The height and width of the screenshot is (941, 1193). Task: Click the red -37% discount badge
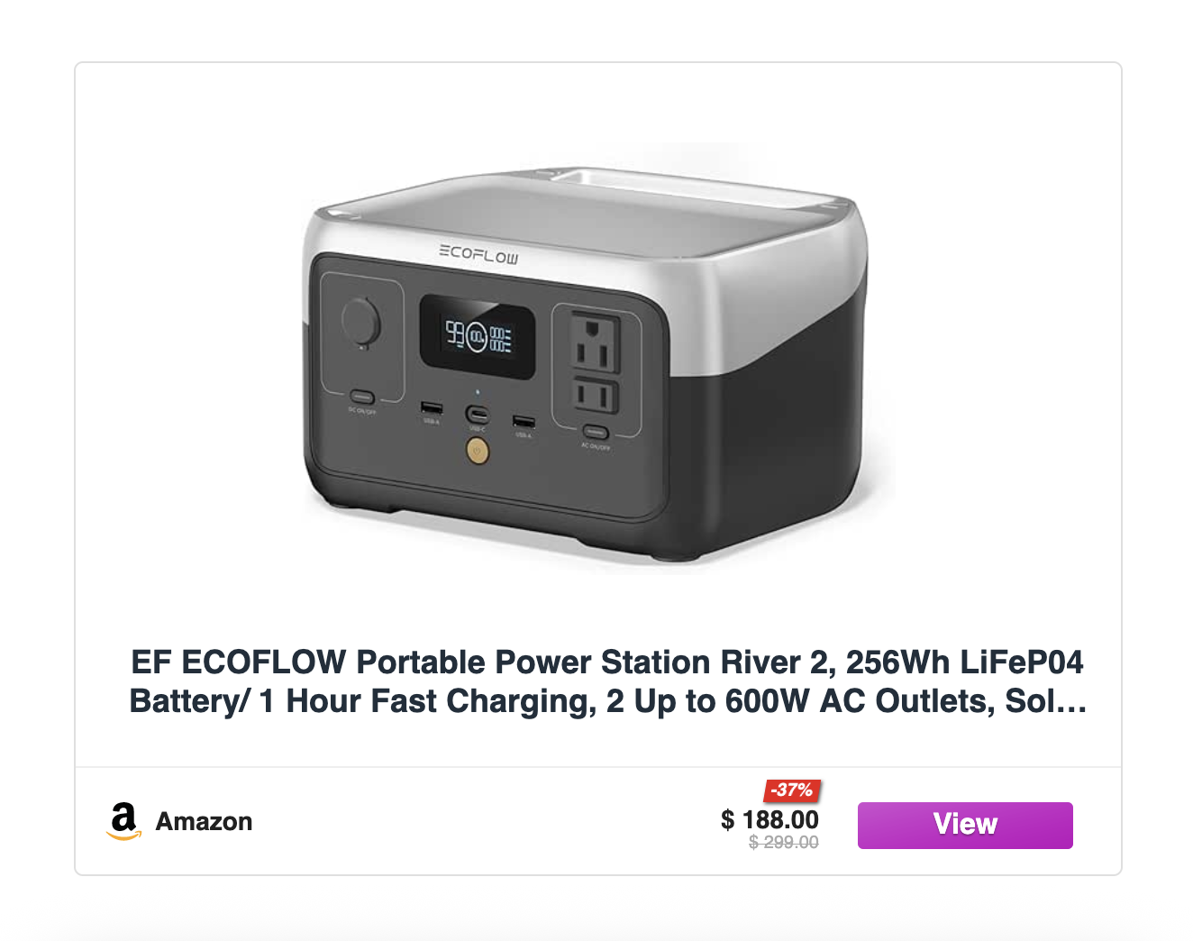792,790
